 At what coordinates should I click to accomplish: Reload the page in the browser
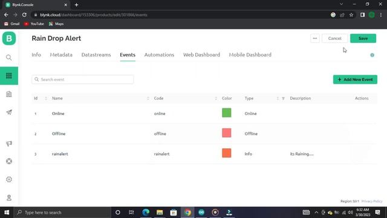point(24,15)
